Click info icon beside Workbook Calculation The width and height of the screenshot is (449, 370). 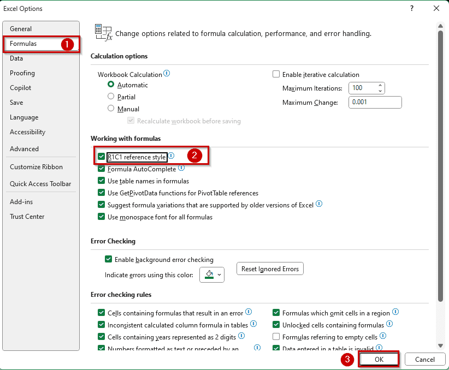point(167,74)
